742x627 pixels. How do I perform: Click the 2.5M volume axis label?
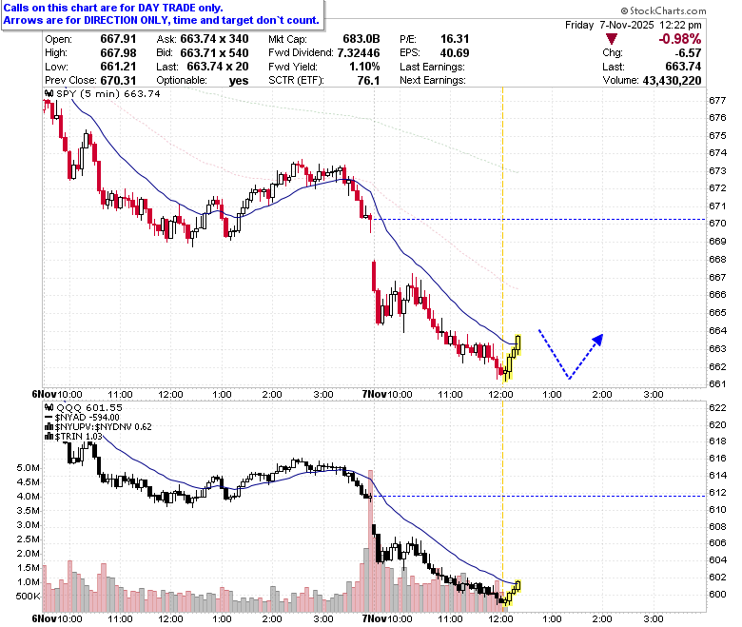[28, 539]
